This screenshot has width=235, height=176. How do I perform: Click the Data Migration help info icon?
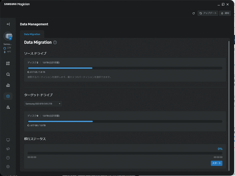[x=55, y=42]
